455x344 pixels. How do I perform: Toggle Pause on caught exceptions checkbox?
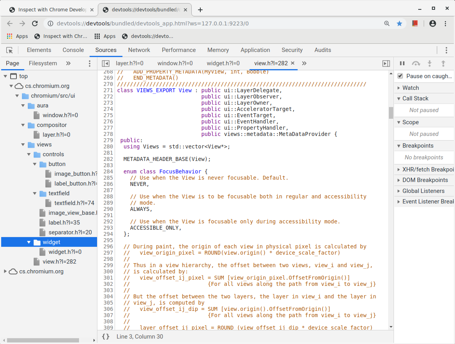point(400,76)
